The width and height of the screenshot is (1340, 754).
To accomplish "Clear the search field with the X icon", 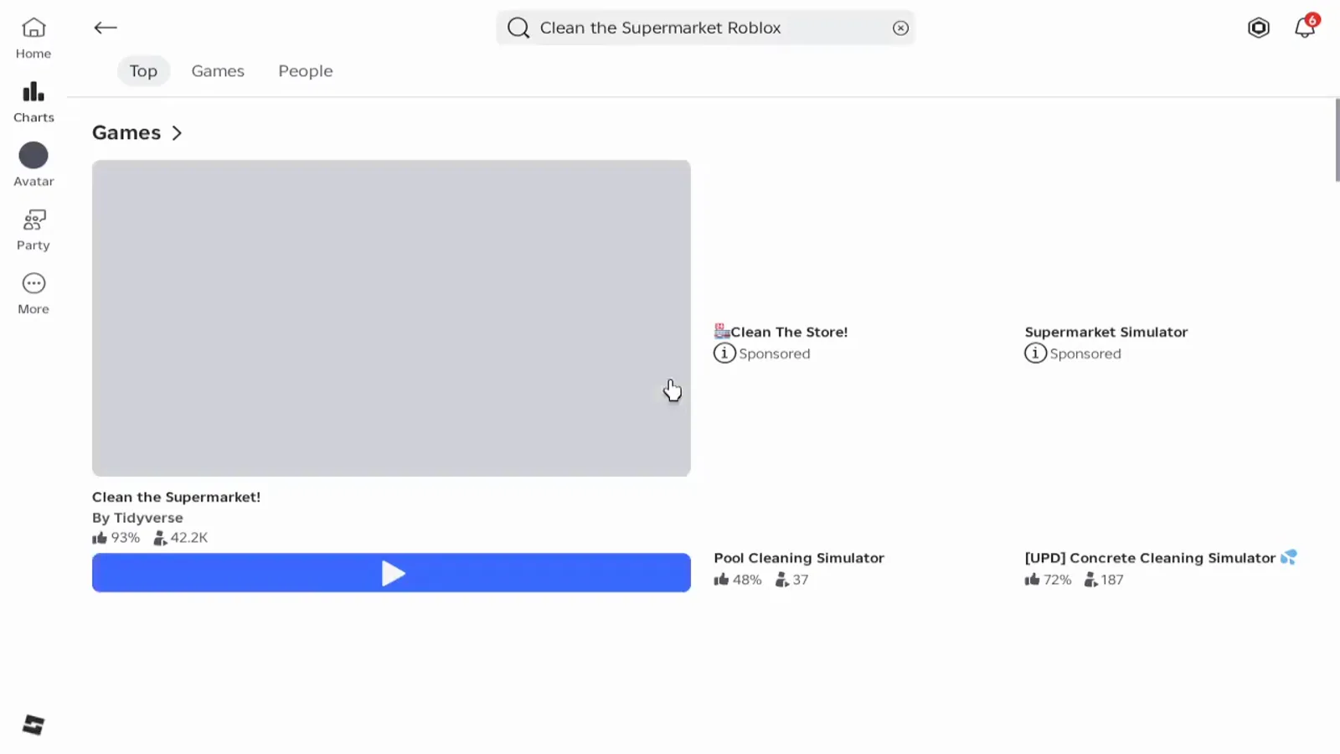I will tap(900, 28).
